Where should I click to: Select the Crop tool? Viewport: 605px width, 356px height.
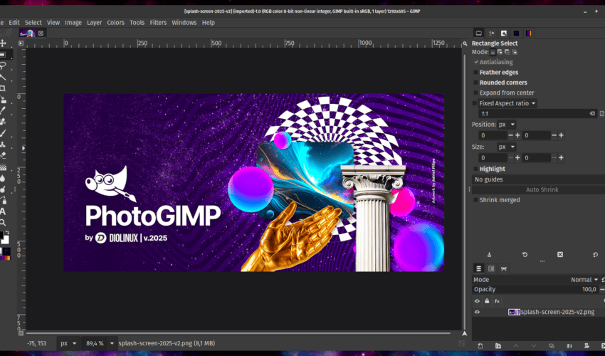coord(2,88)
